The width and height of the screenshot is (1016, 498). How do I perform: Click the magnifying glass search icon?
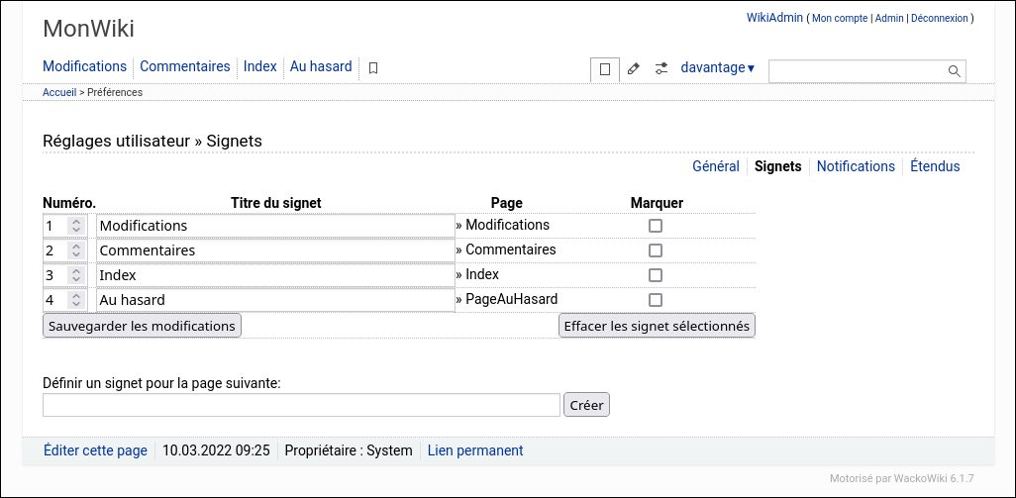(955, 71)
